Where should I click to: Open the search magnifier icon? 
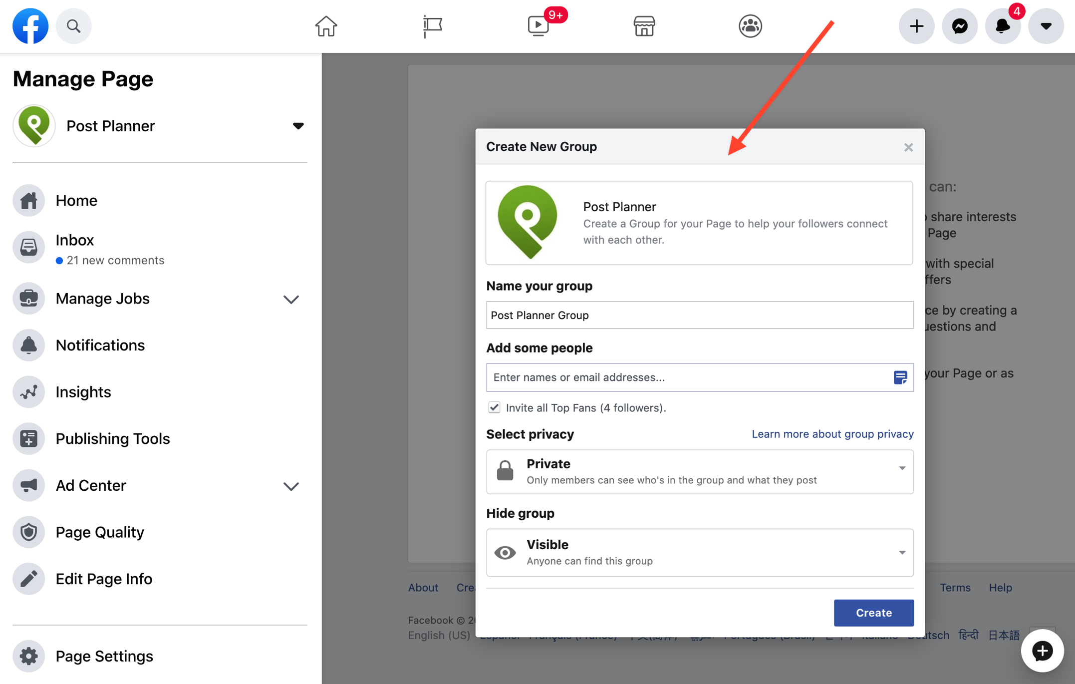[x=74, y=26]
